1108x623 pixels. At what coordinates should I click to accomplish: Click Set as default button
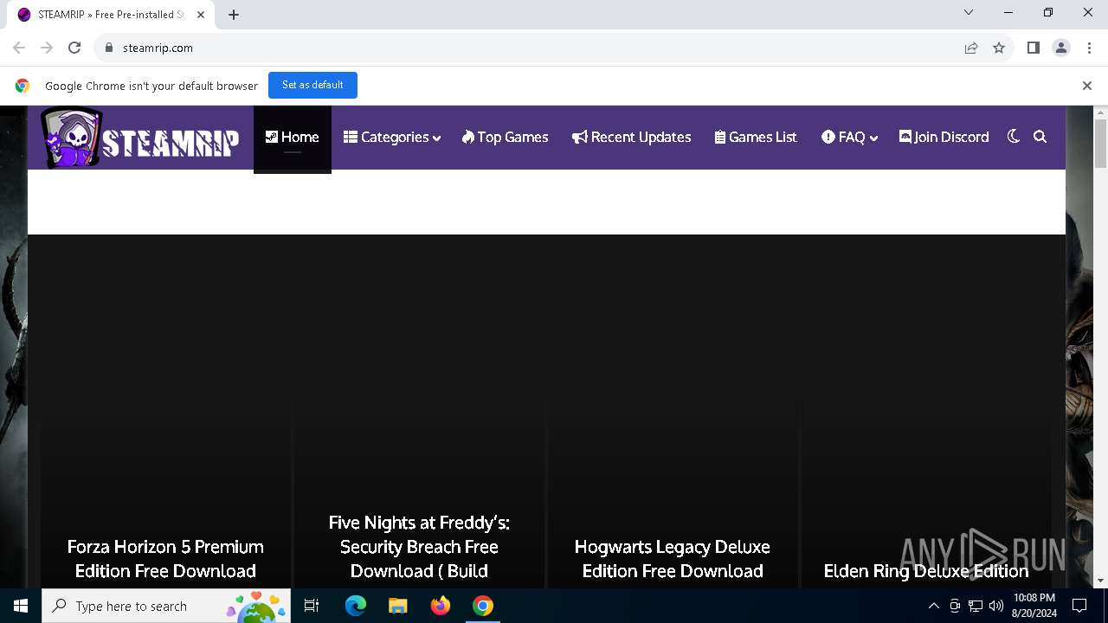312,85
